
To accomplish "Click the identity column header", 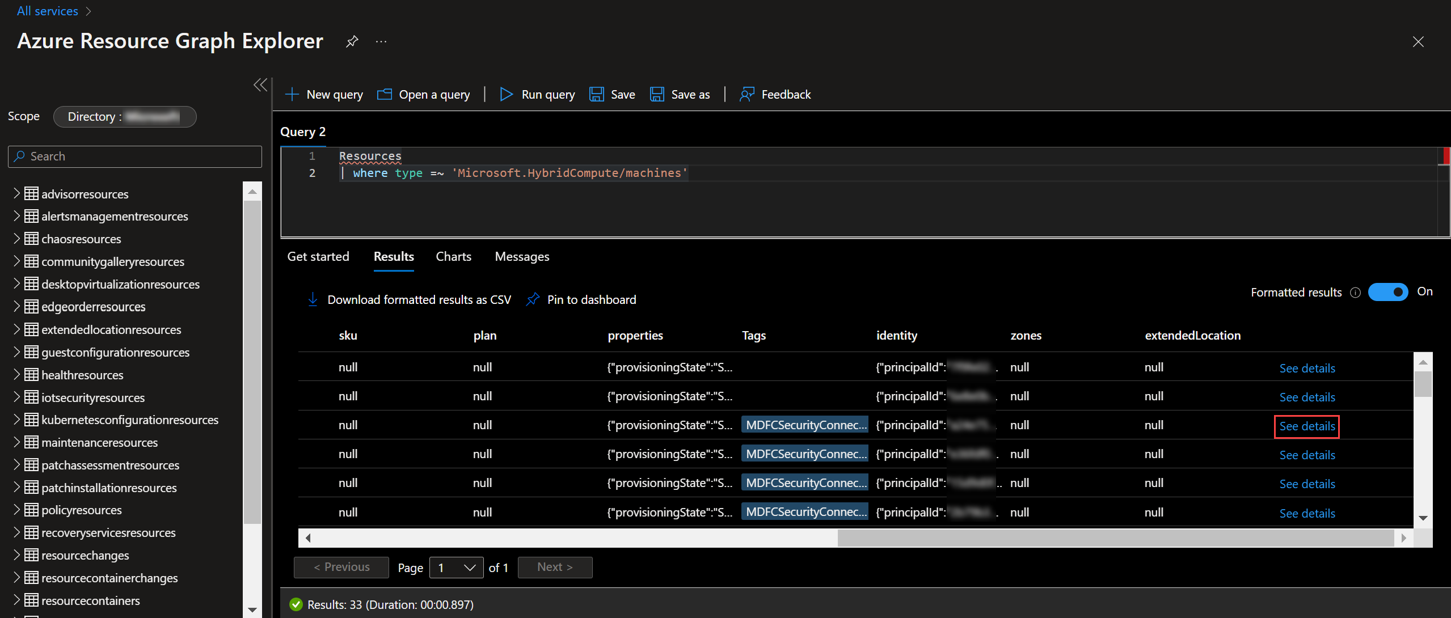I will [897, 336].
